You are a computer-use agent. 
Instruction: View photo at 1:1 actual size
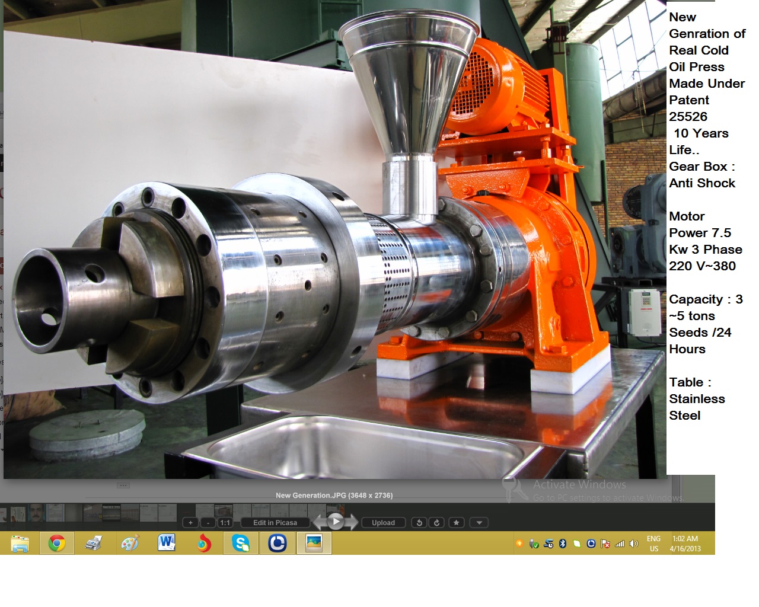225,522
